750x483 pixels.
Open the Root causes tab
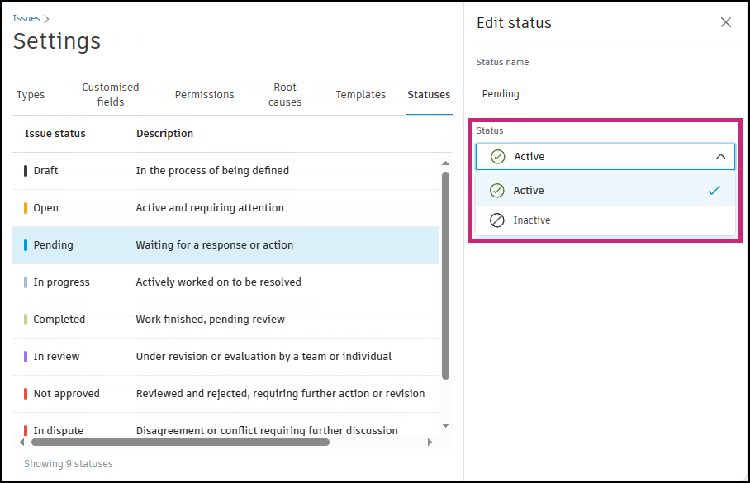pos(285,95)
